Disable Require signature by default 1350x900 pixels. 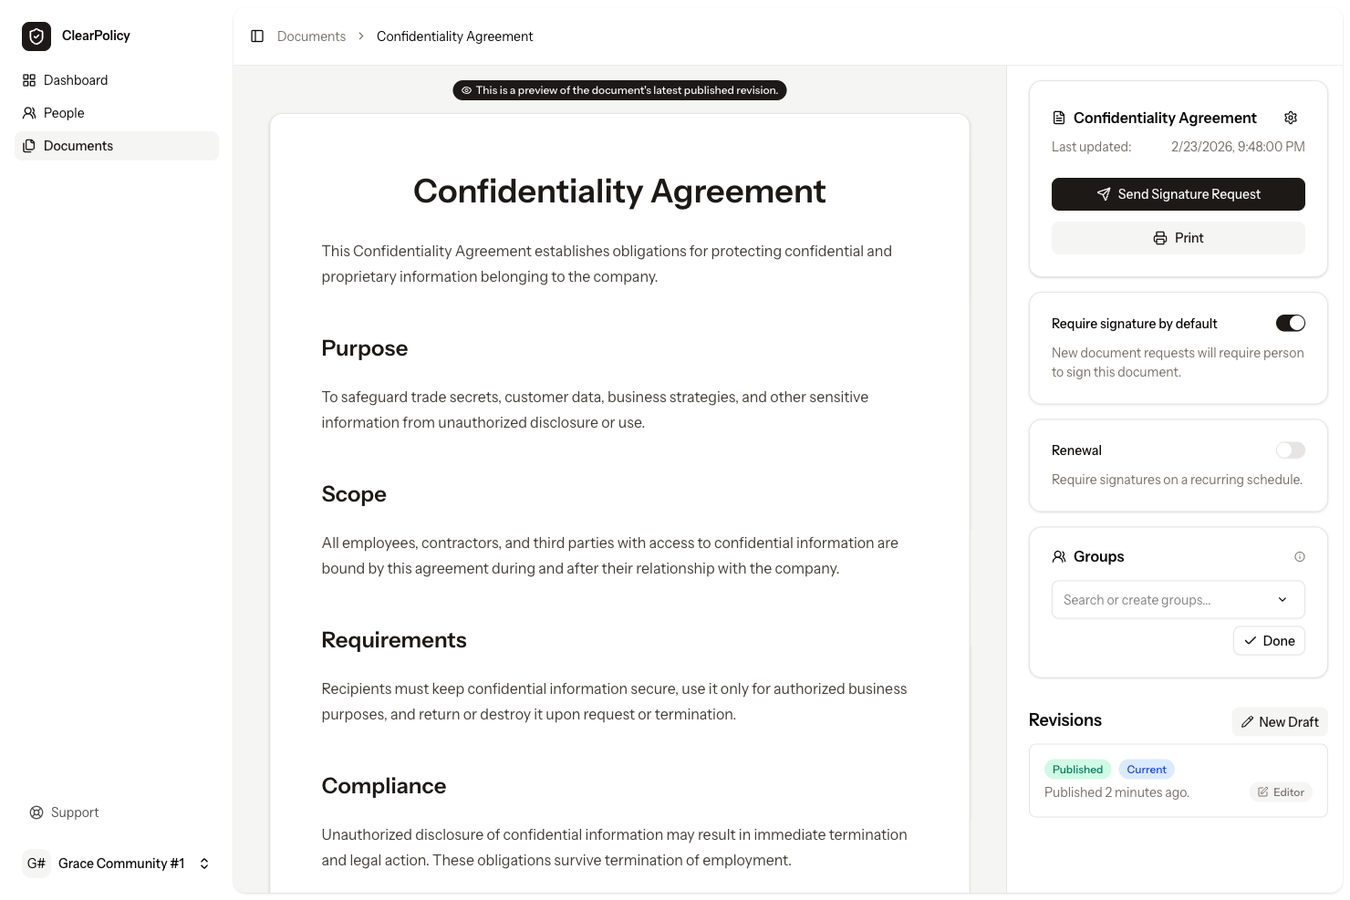click(1290, 323)
